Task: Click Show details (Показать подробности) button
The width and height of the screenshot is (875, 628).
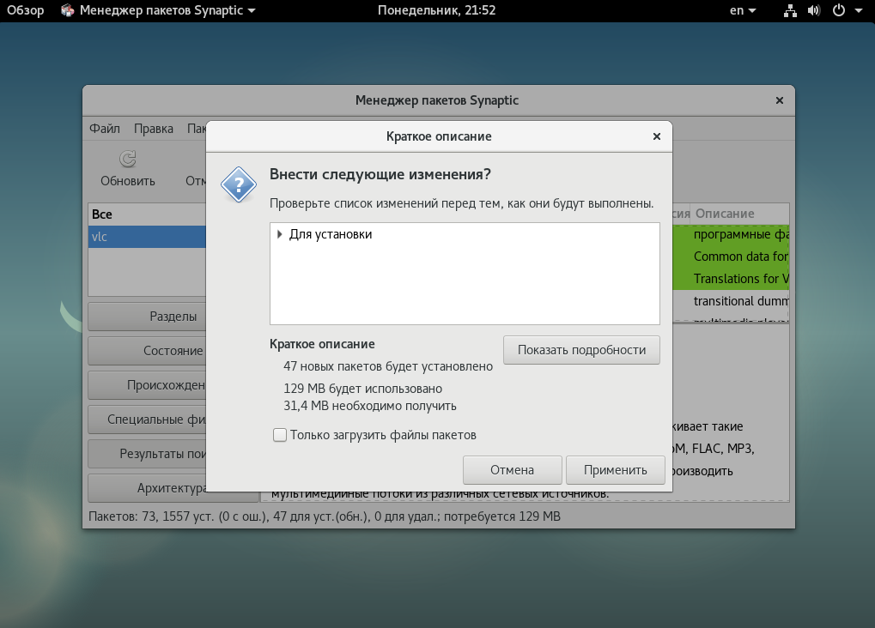Action: tap(581, 350)
